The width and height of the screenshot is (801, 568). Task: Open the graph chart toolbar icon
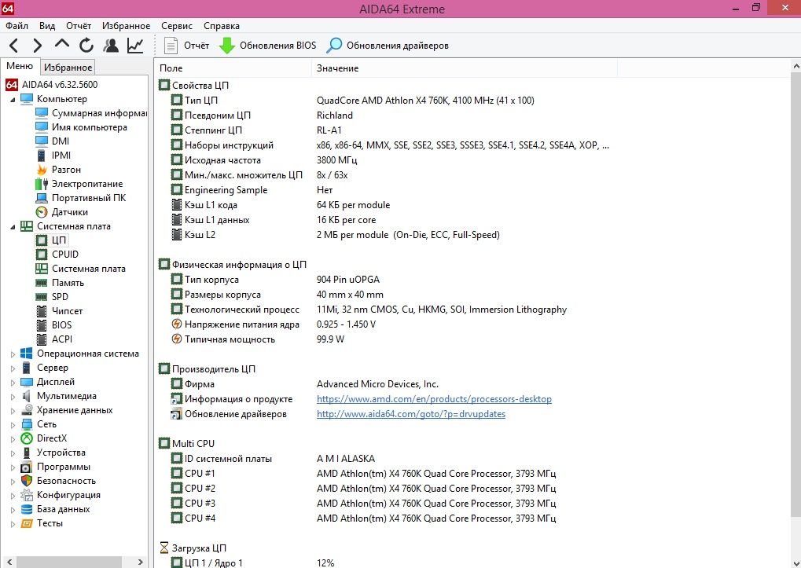(135, 46)
